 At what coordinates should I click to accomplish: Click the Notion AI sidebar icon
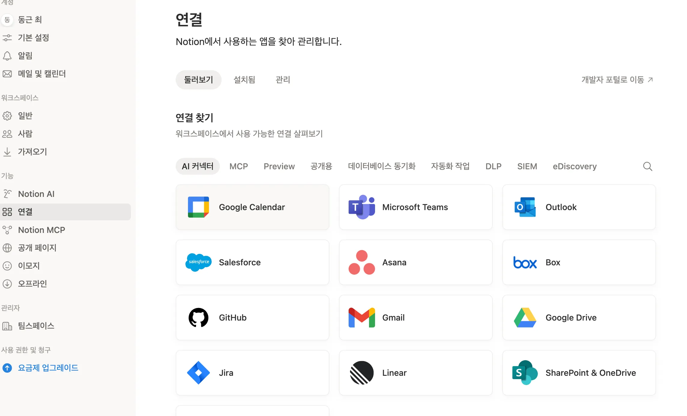coord(7,194)
